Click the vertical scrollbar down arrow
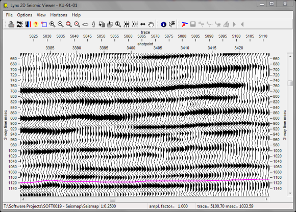This screenshot has height=212, width=296. pos(290,193)
